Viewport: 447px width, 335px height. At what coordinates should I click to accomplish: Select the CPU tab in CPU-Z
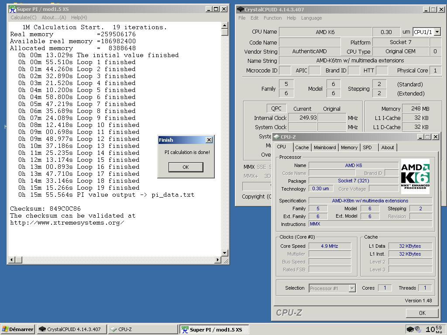281,147
